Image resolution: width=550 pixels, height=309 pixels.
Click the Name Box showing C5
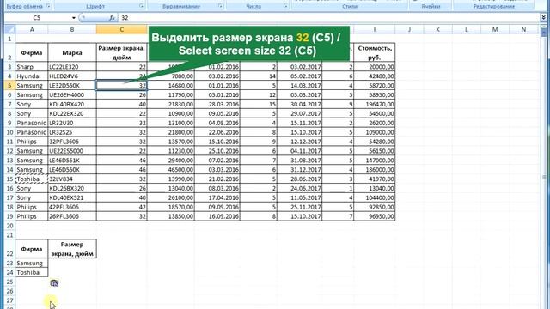38,18
